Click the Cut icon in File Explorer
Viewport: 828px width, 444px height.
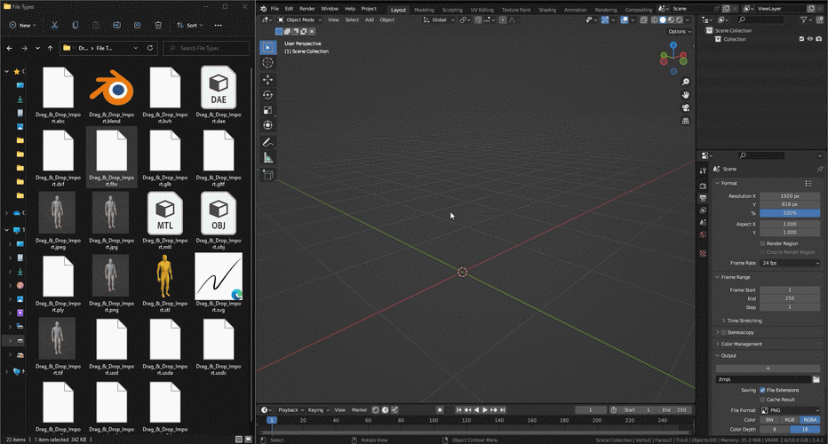point(54,25)
